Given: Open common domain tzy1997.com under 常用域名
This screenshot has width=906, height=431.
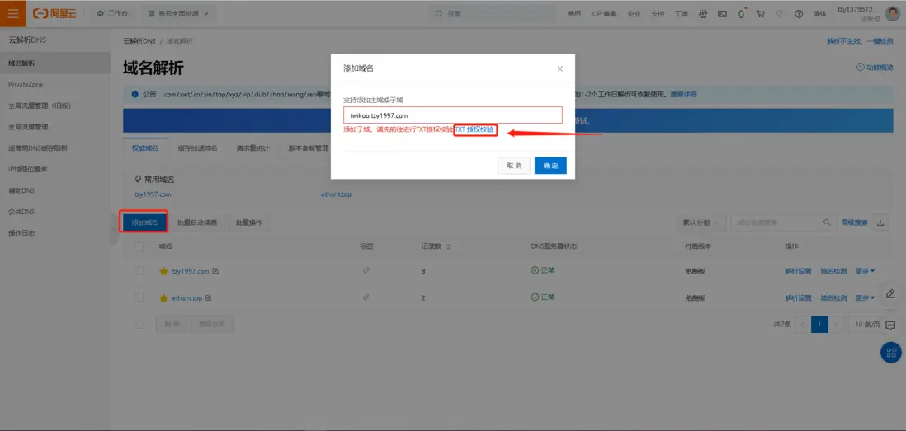Looking at the screenshot, I should [153, 194].
